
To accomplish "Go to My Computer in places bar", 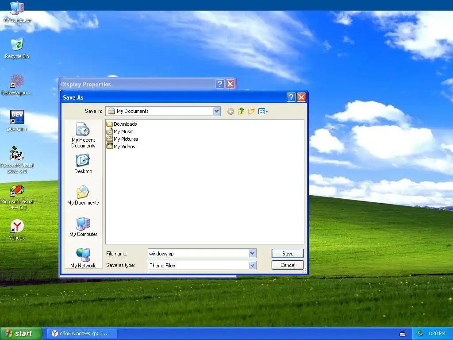I will pyautogui.click(x=83, y=227).
